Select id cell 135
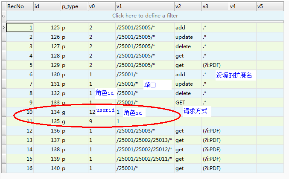289x179 pixels. (x=47, y=121)
